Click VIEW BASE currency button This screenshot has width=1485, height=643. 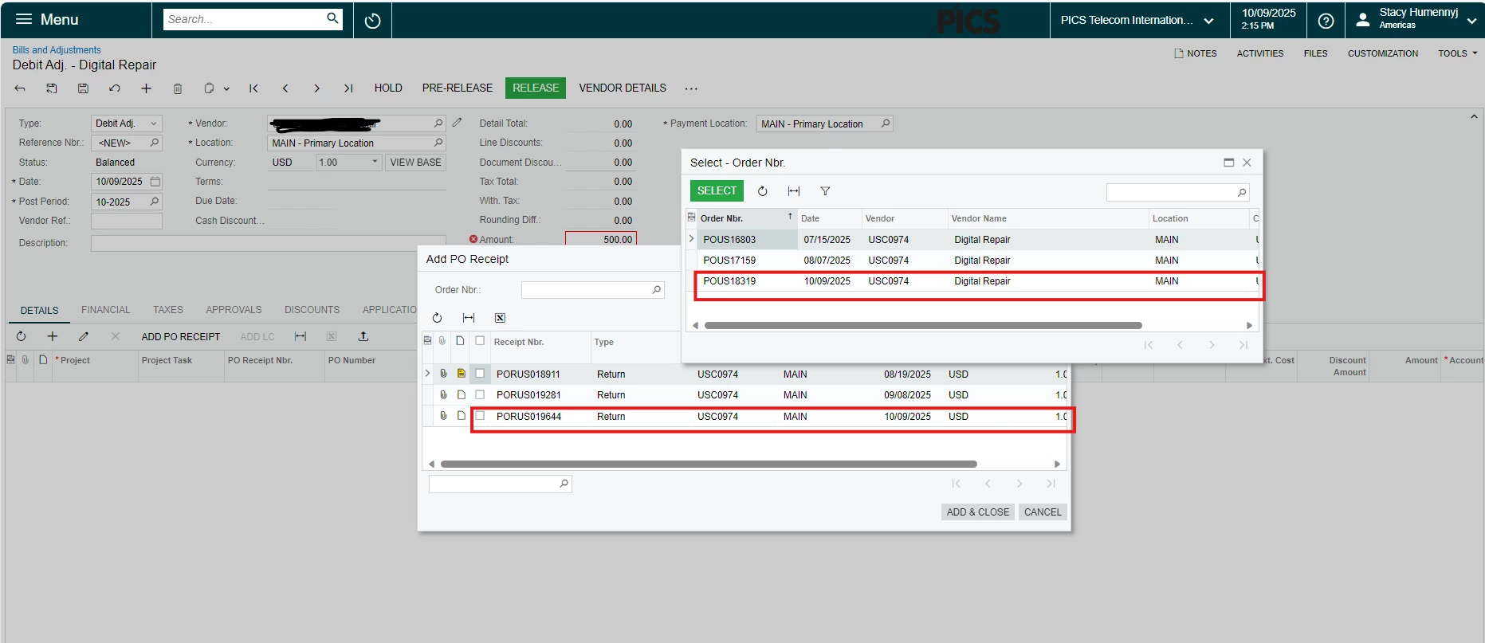coord(415,162)
